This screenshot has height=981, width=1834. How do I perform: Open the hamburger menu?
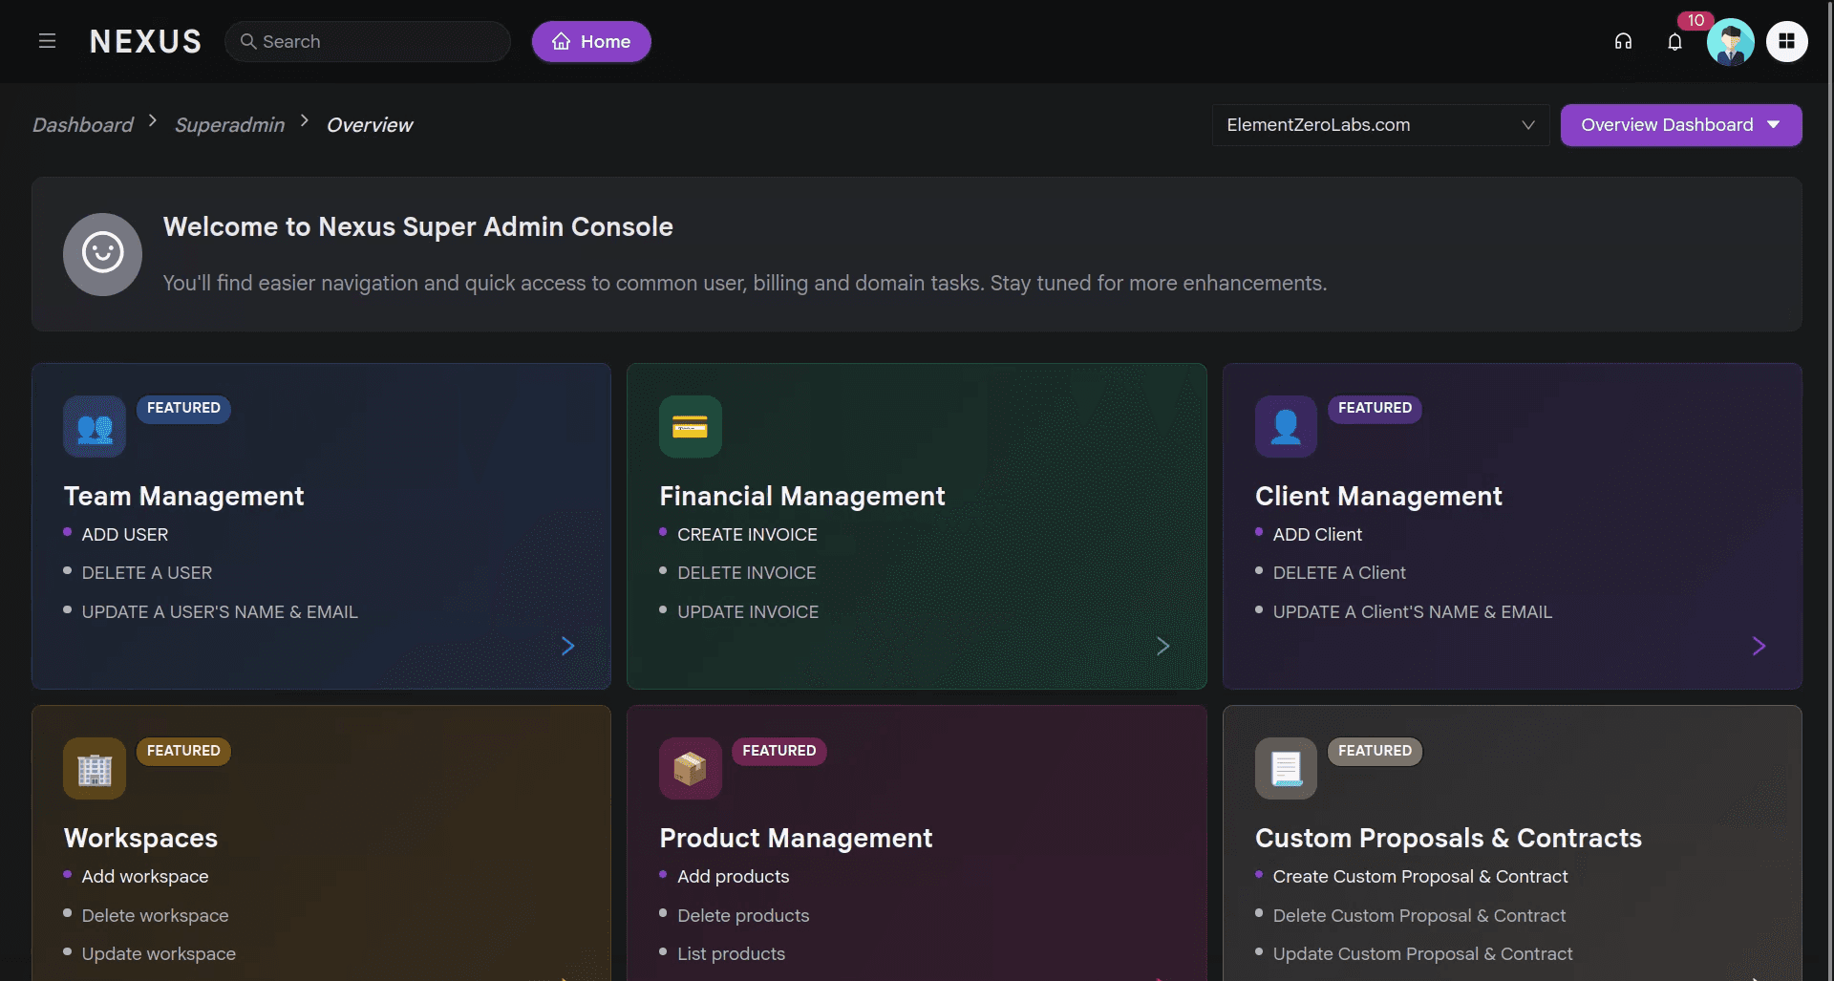click(x=47, y=41)
